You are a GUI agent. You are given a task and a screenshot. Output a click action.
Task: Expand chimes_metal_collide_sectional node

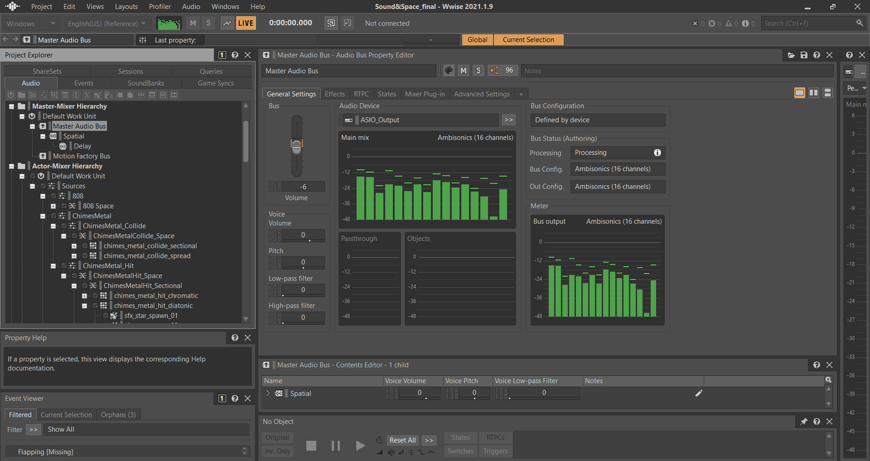tap(74, 246)
